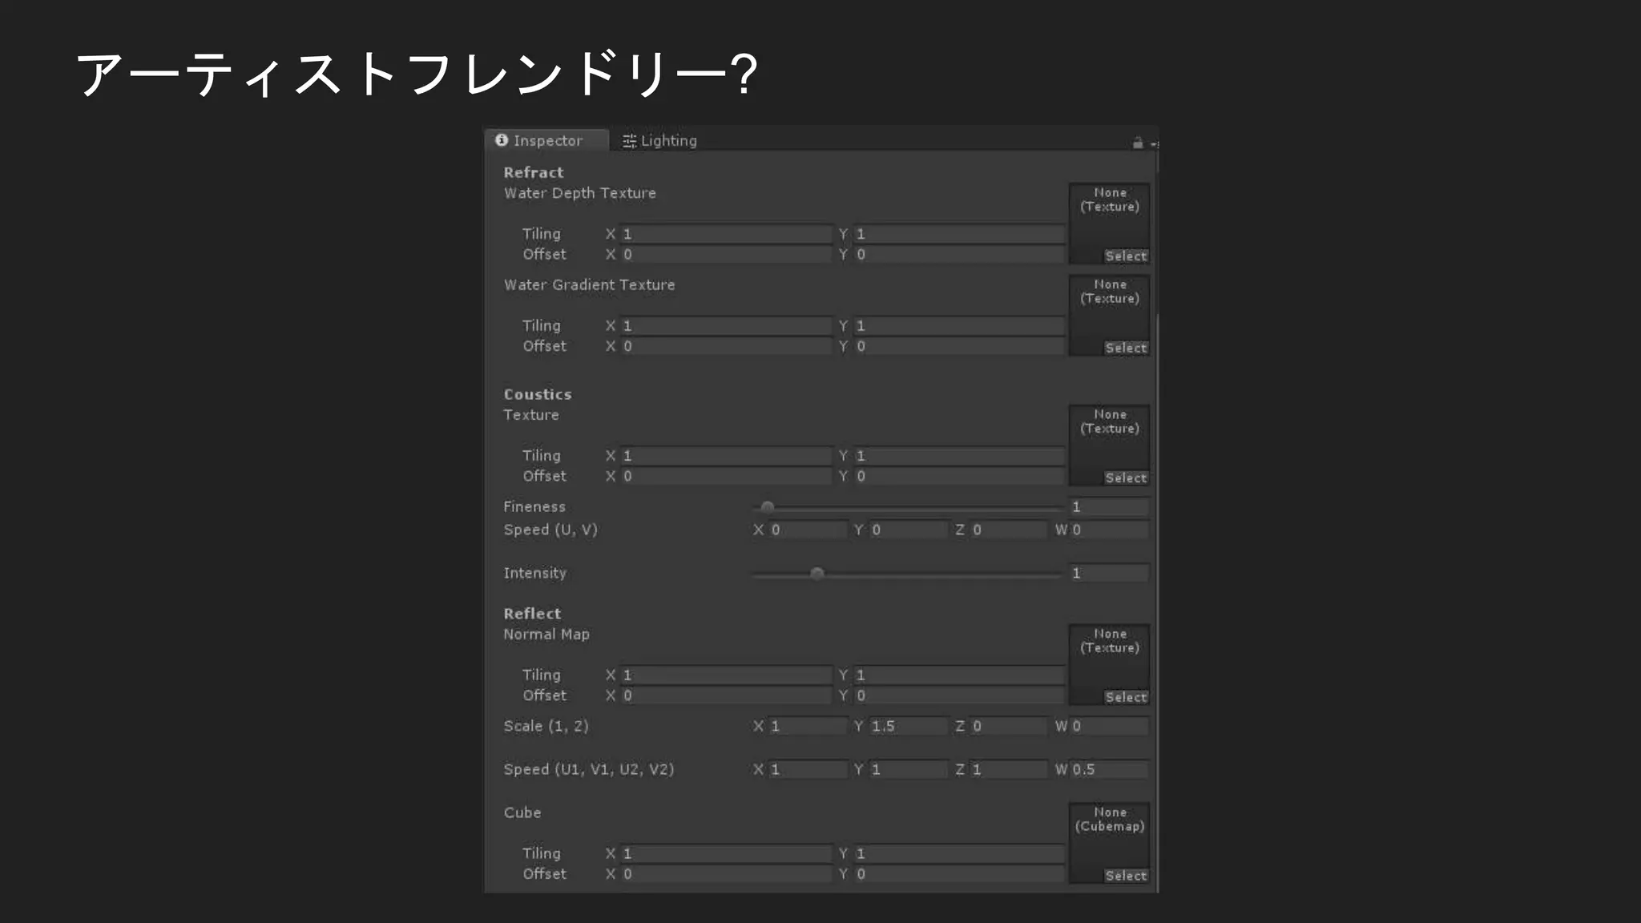Edit Coustics Texture Tiling Y field
Image resolution: width=1641 pixels, height=923 pixels.
(958, 455)
